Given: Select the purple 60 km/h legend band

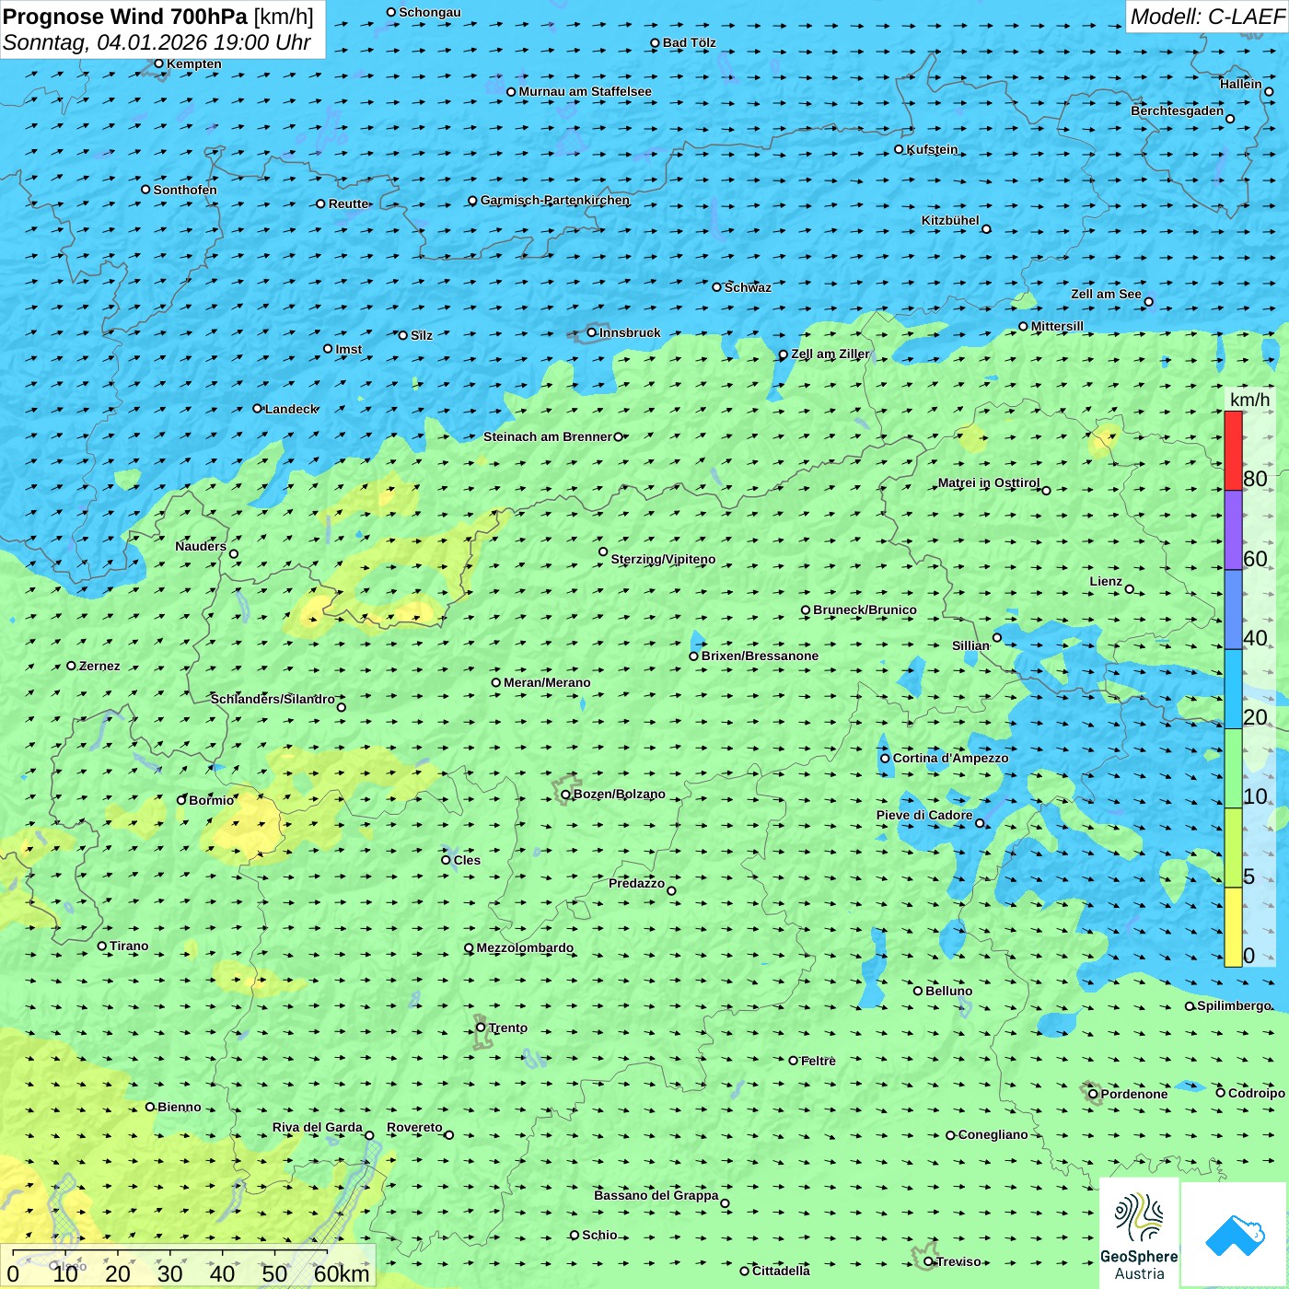Looking at the screenshot, I should (1233, 529).
